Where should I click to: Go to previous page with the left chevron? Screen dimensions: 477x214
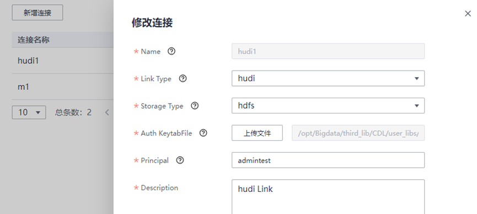[107, 113]
